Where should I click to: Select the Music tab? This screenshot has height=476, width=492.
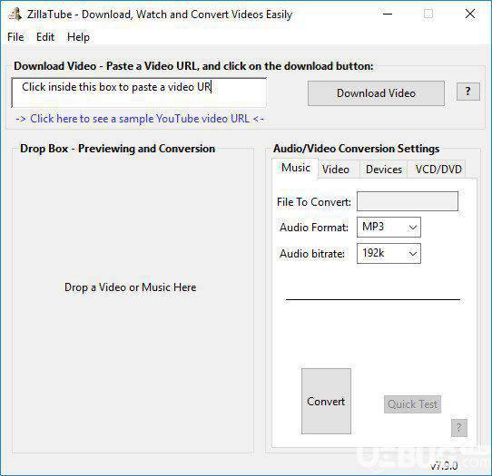point(295,168)
